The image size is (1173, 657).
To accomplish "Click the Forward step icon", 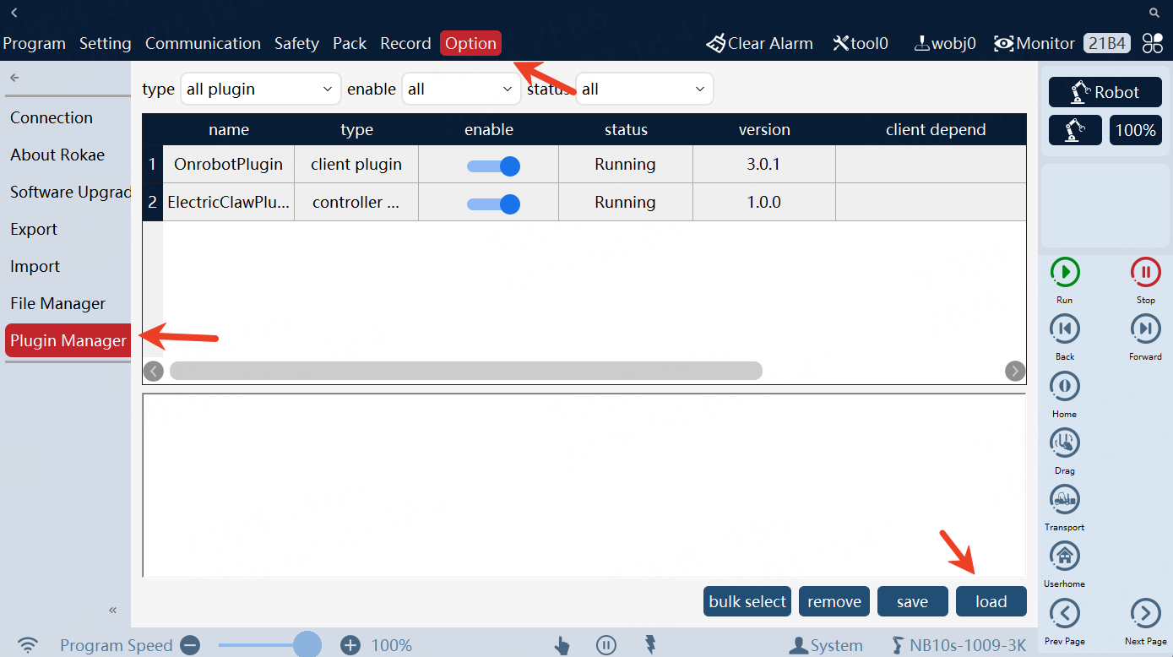I will (1145, 328).
